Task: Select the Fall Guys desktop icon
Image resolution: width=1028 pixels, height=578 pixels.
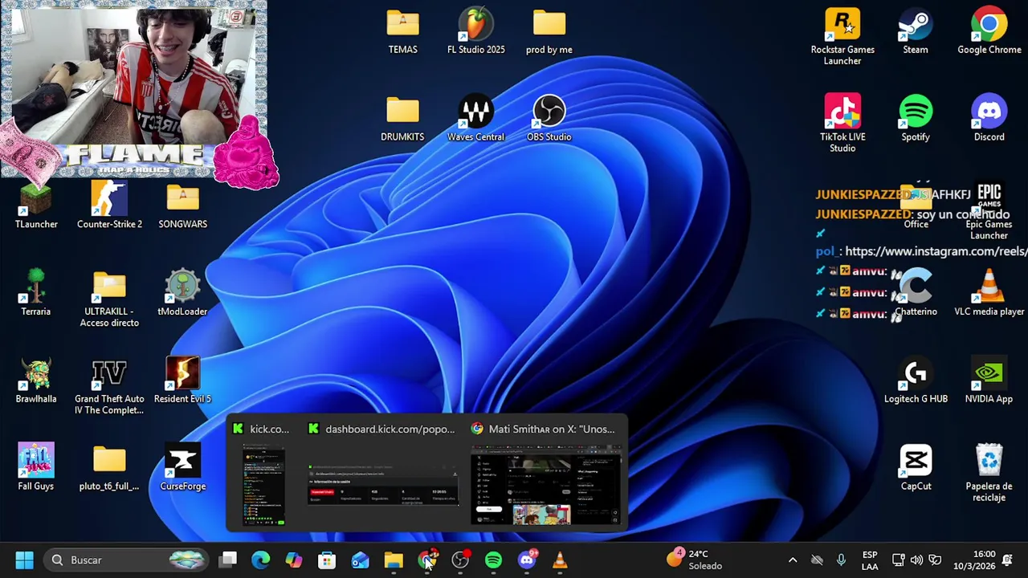Action: point(36,468)
